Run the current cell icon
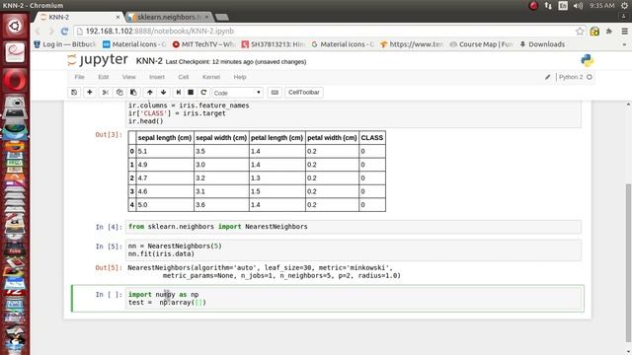The image size is (632, 355). click(x=178, y=92)
